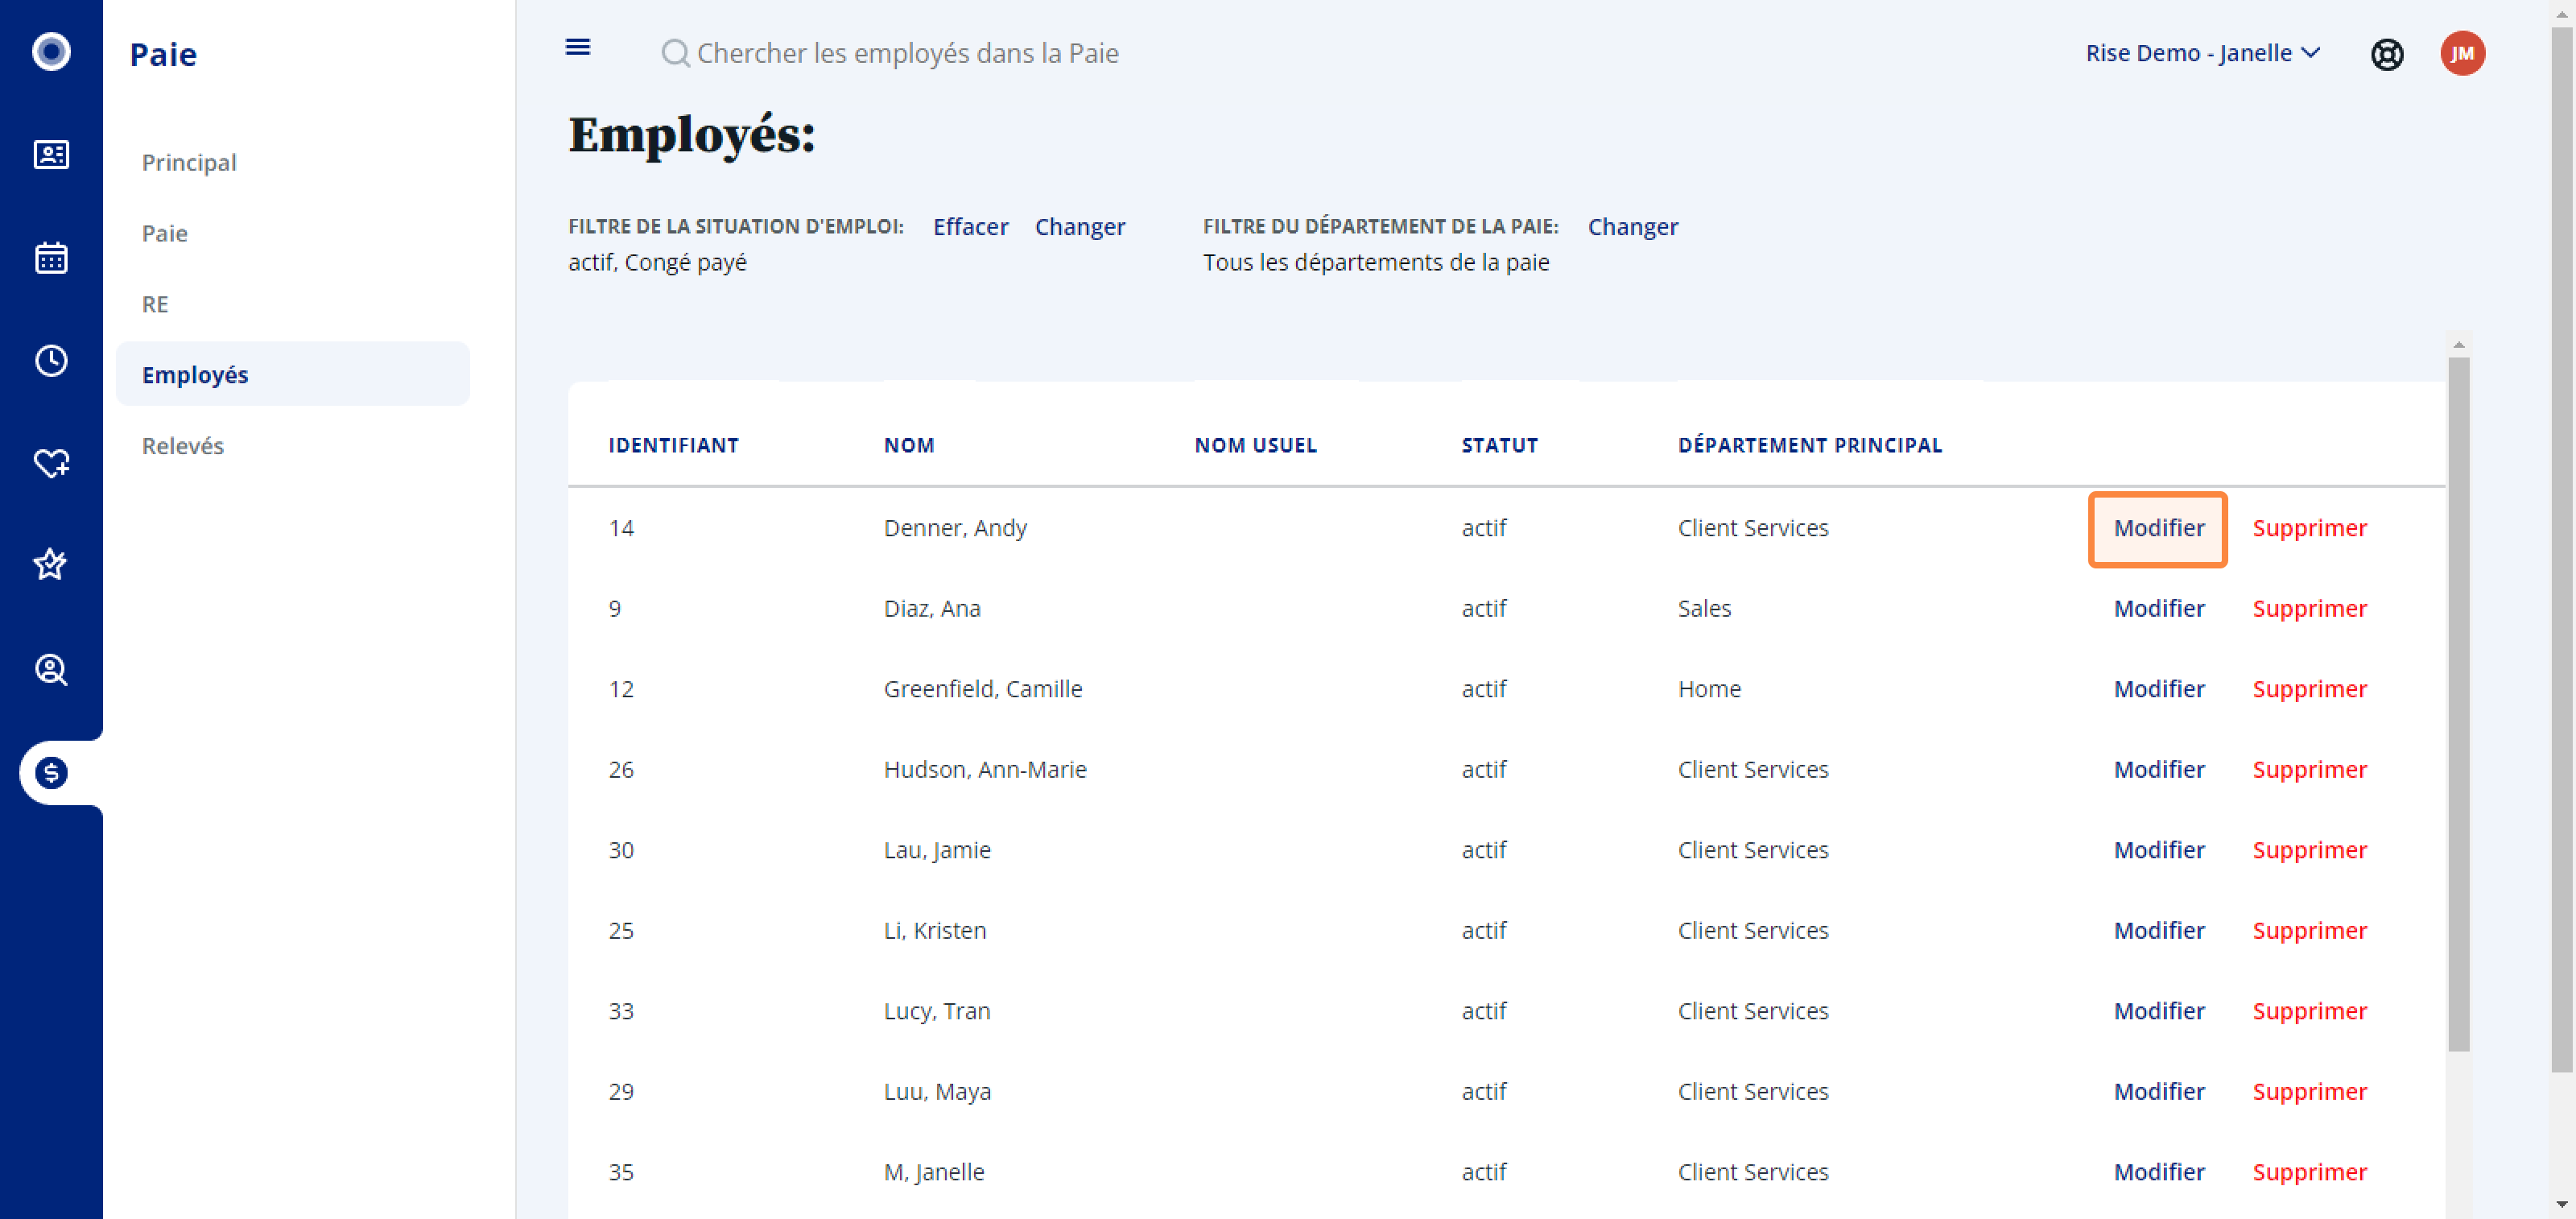Click Changer for payroll department filter
Viewport: 2576px width, 1219px height.
click(x=1633, y=227)
